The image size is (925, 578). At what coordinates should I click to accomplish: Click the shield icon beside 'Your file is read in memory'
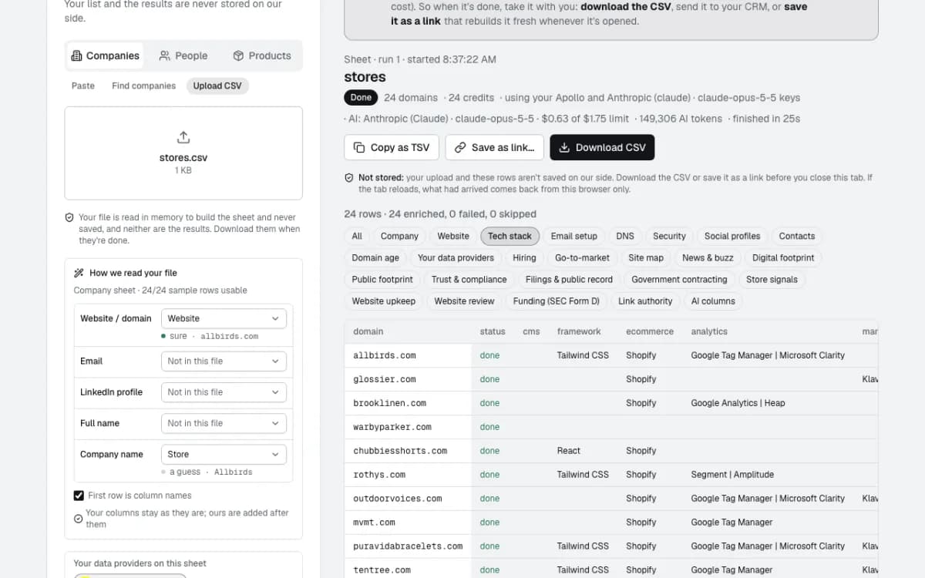(x=69, y=217)
